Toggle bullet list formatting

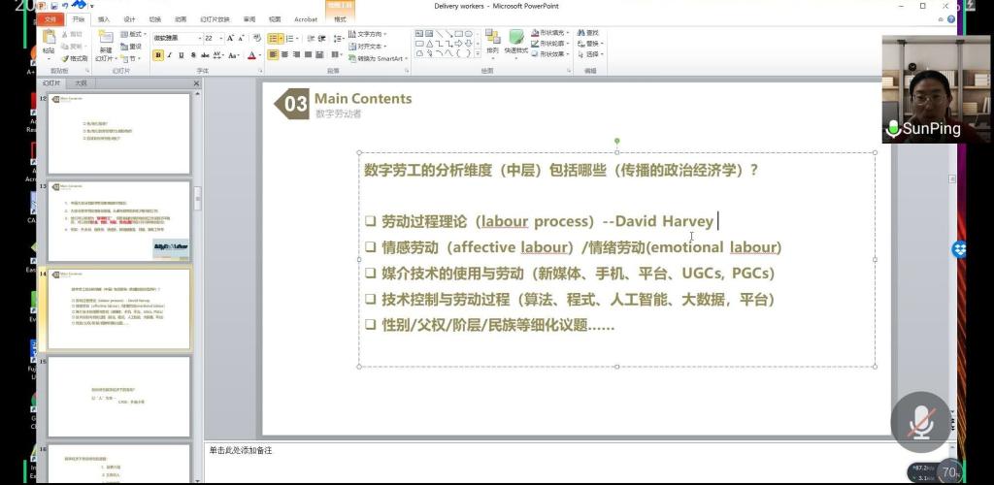click(273, 38)
